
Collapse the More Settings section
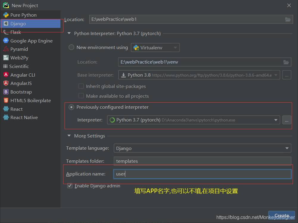(69, 136)
